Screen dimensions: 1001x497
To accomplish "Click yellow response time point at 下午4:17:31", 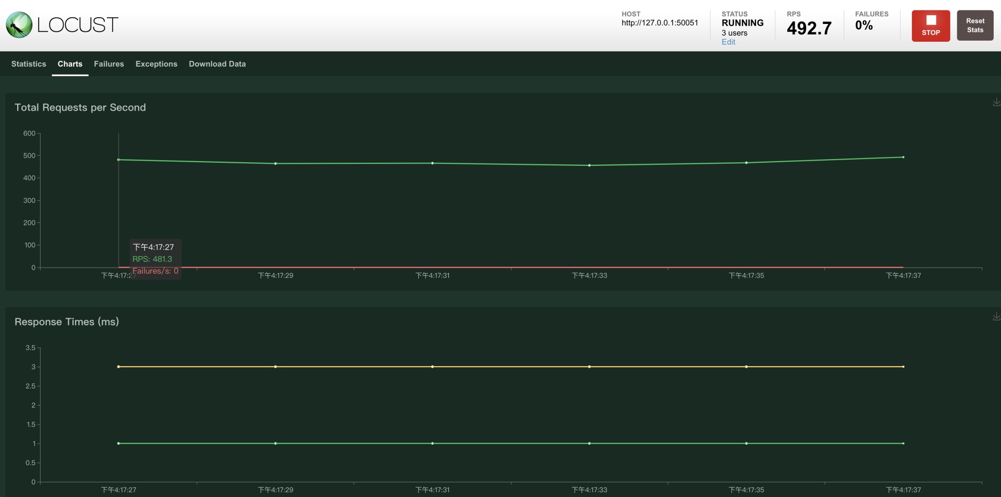I will [432, 367].
